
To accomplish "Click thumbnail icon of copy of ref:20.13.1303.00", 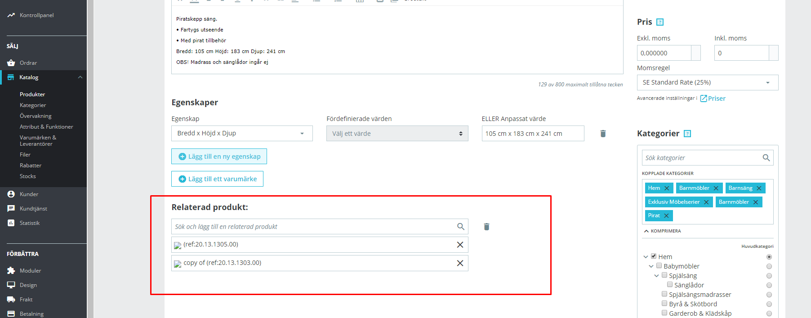I will 178,264.
